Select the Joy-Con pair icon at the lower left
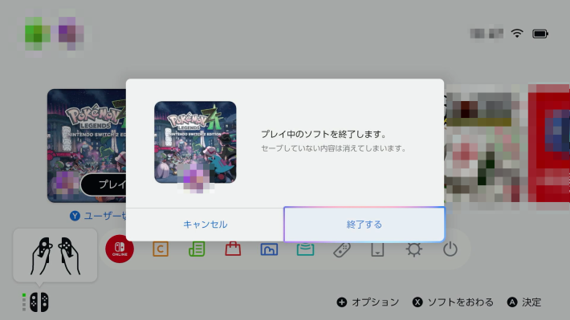 click(x=39, y=302)
